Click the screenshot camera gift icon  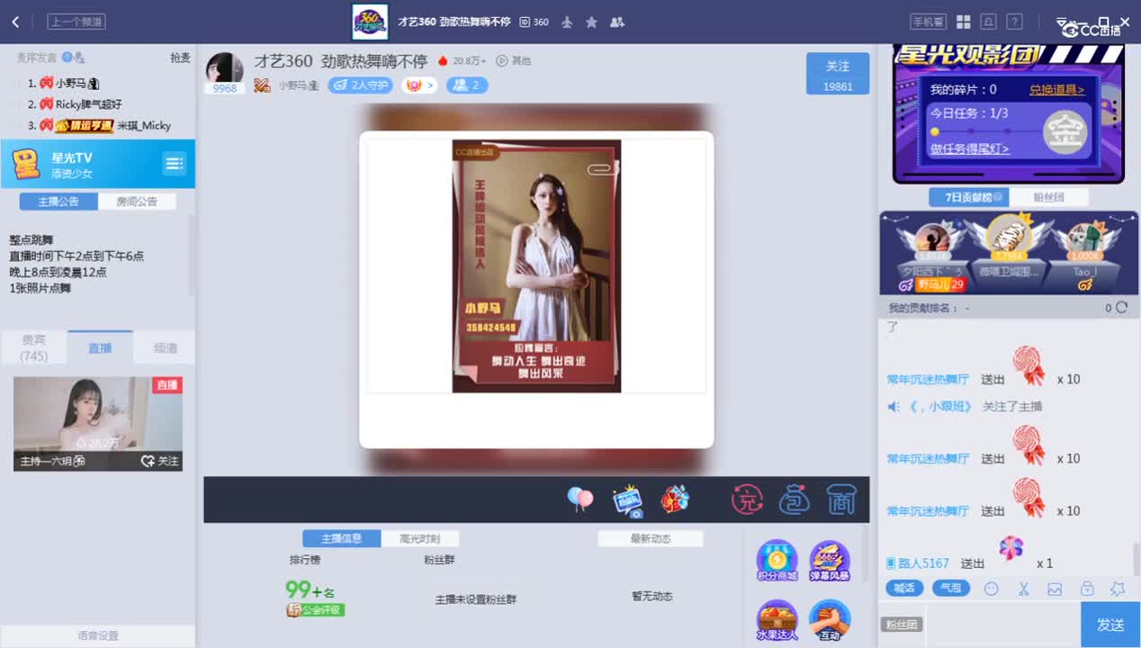pyautogui.click(x=627, y=500)
